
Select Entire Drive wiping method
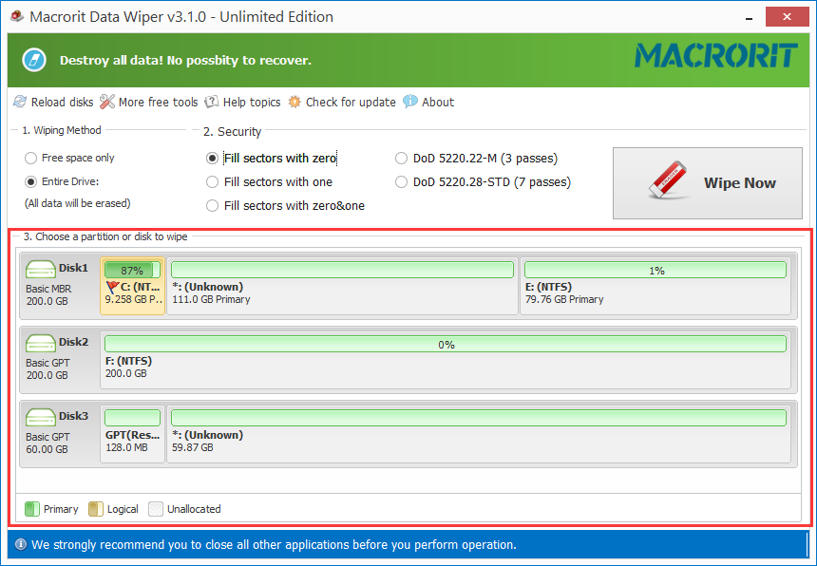pos(62,181)
